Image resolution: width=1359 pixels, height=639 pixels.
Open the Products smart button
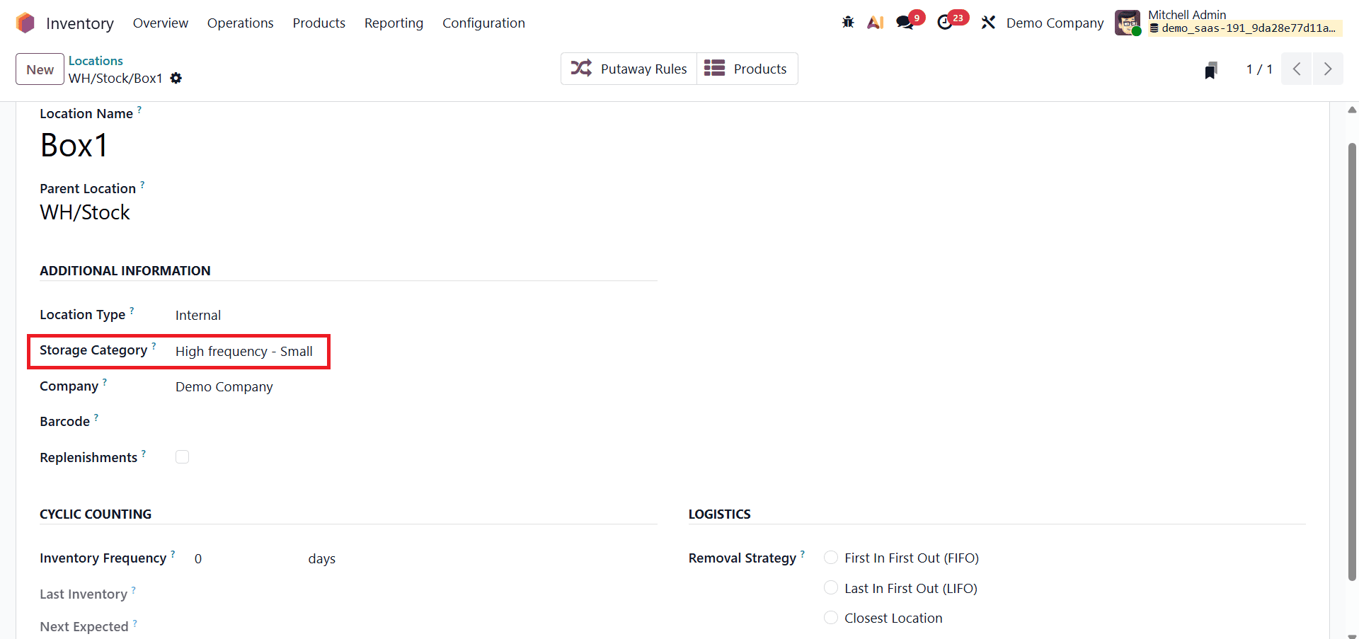(747, 68)
